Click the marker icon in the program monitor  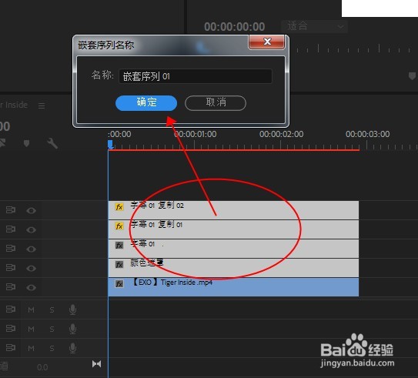coord(412,76)
